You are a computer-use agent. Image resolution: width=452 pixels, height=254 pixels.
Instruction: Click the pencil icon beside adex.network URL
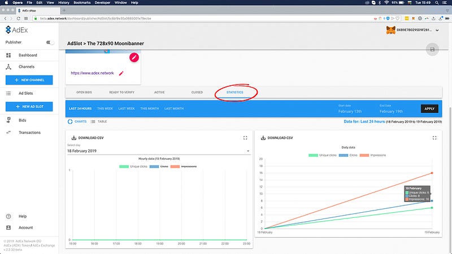pyautogui.click(x=121, y=73)
